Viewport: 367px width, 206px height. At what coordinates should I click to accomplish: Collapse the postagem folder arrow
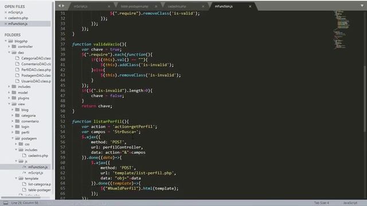click(x=13, y=138)
